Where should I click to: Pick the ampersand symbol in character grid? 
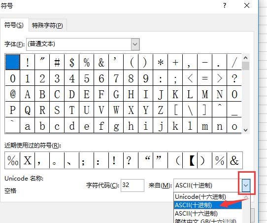[x=101, y=62]
